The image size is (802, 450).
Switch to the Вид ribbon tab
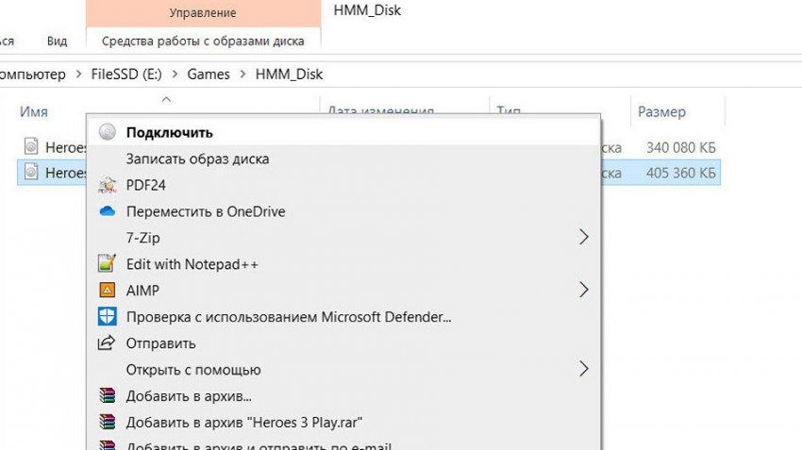point(58,41)
